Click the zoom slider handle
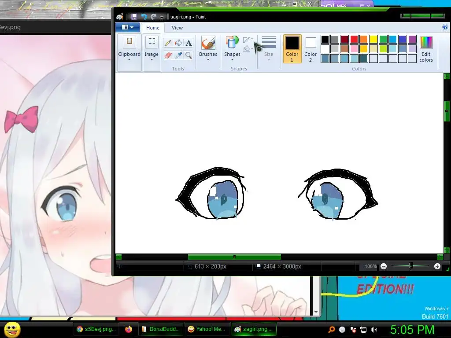This screenshot has height=338, width=451. (411, 266)
